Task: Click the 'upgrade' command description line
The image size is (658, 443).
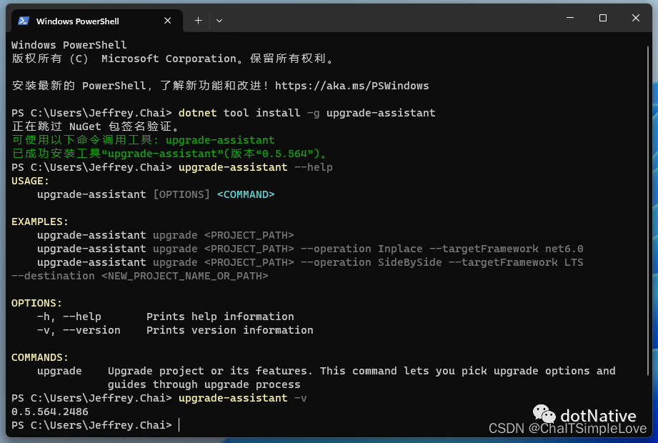Action: tap(326, 372)
